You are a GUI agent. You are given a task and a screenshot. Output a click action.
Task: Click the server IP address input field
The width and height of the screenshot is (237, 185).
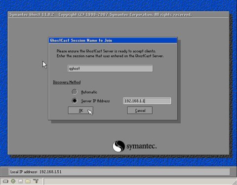click(147, 101)
